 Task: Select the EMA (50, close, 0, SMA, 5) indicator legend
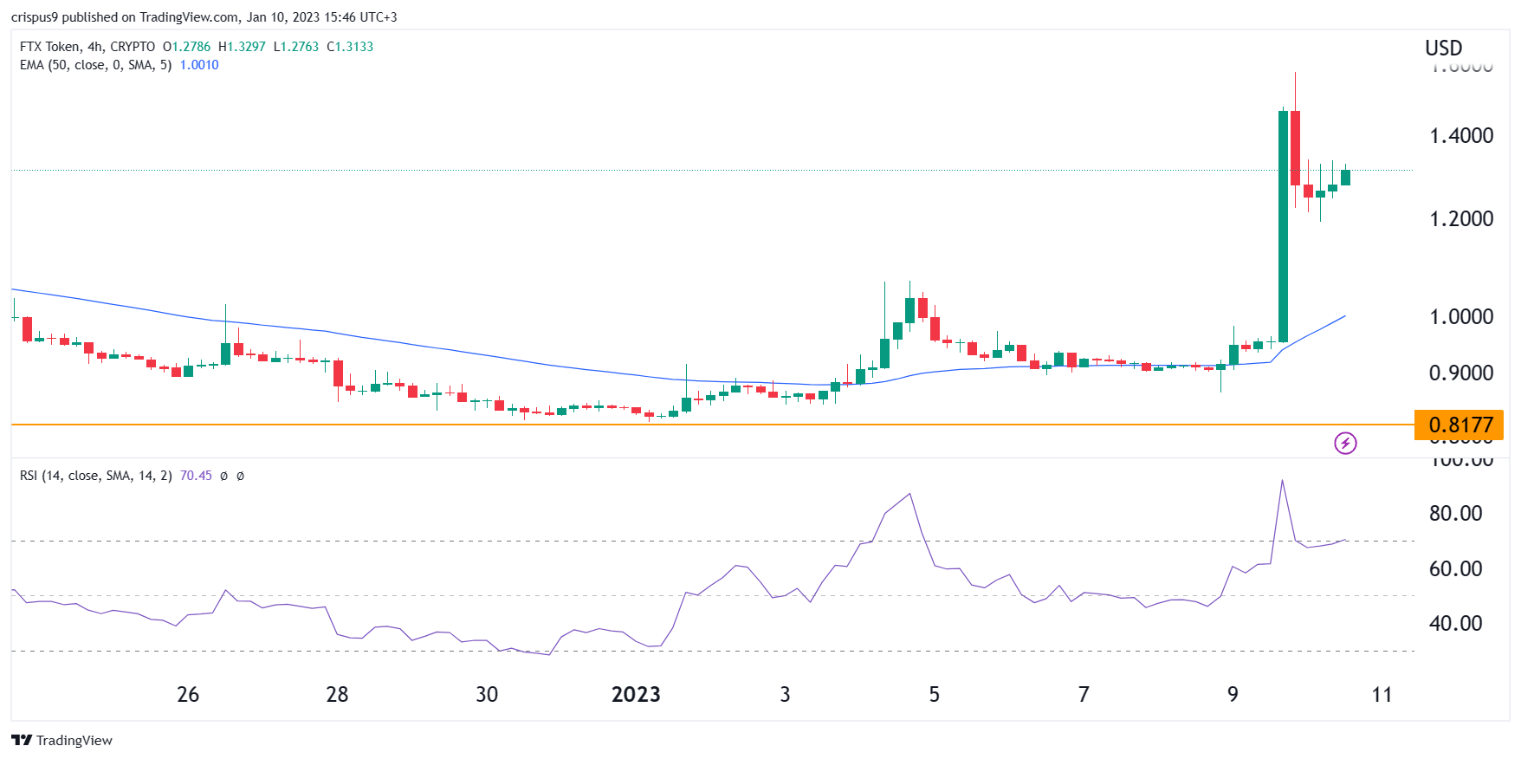[95, 65]
